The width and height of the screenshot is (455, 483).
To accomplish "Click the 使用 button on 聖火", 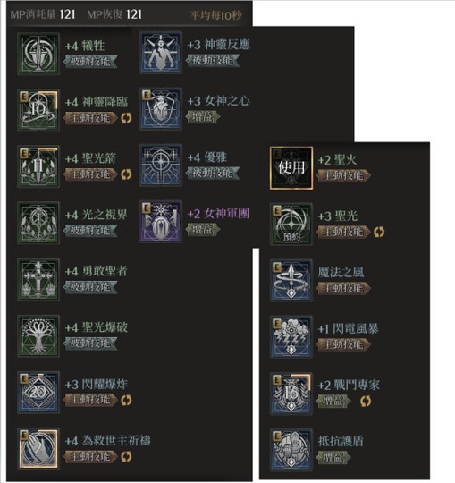I will pos(291,168).
